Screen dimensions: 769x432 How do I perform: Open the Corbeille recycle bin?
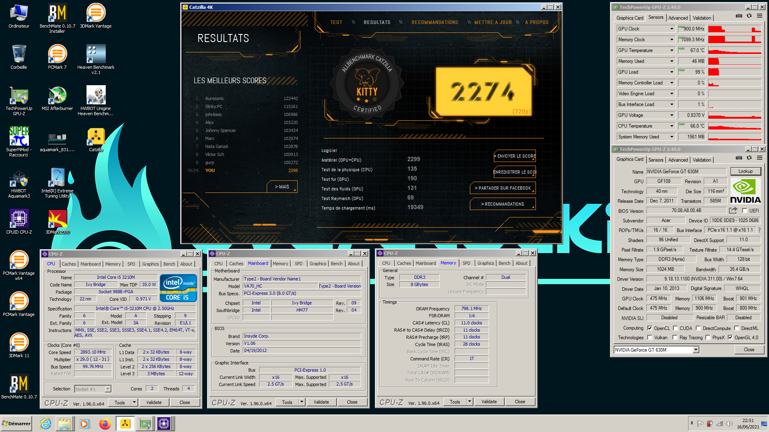coord(19,57)
